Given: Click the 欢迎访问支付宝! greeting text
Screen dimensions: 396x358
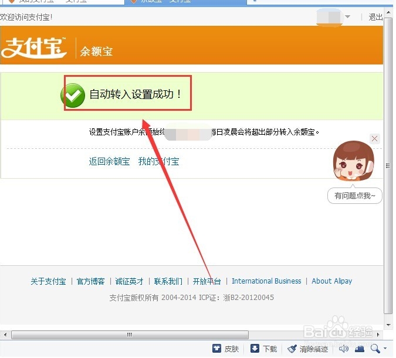Looking at the screenshot, I should click(x=26, y=17).
